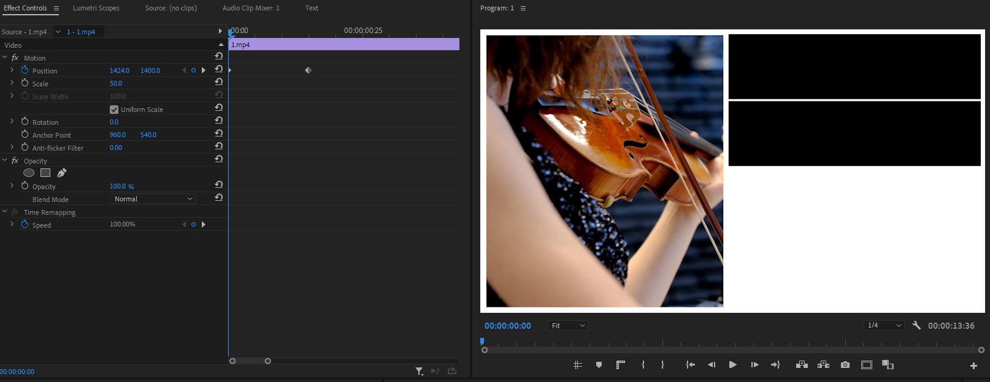990x382 pixels.
Task: Toggle the Position animation stopwatch
Action: click(25, 70)
